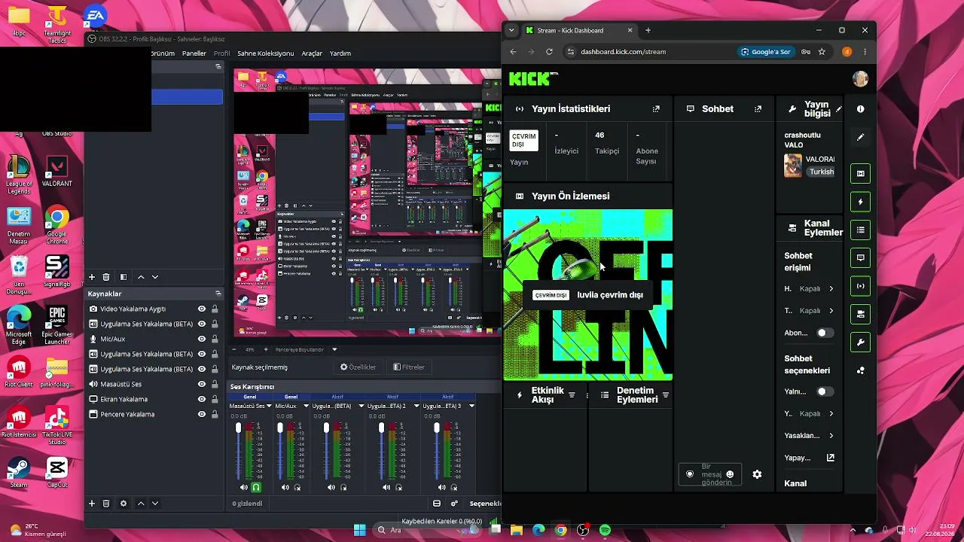Open the Profil menu in OBS

tap(221, 53)
